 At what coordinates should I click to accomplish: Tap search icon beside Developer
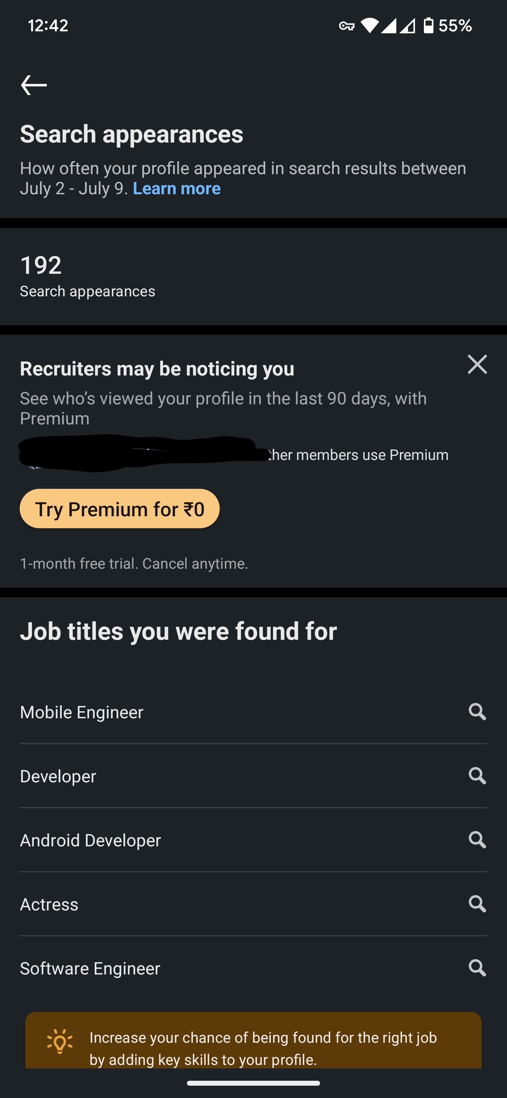click(x=477, y=775)
